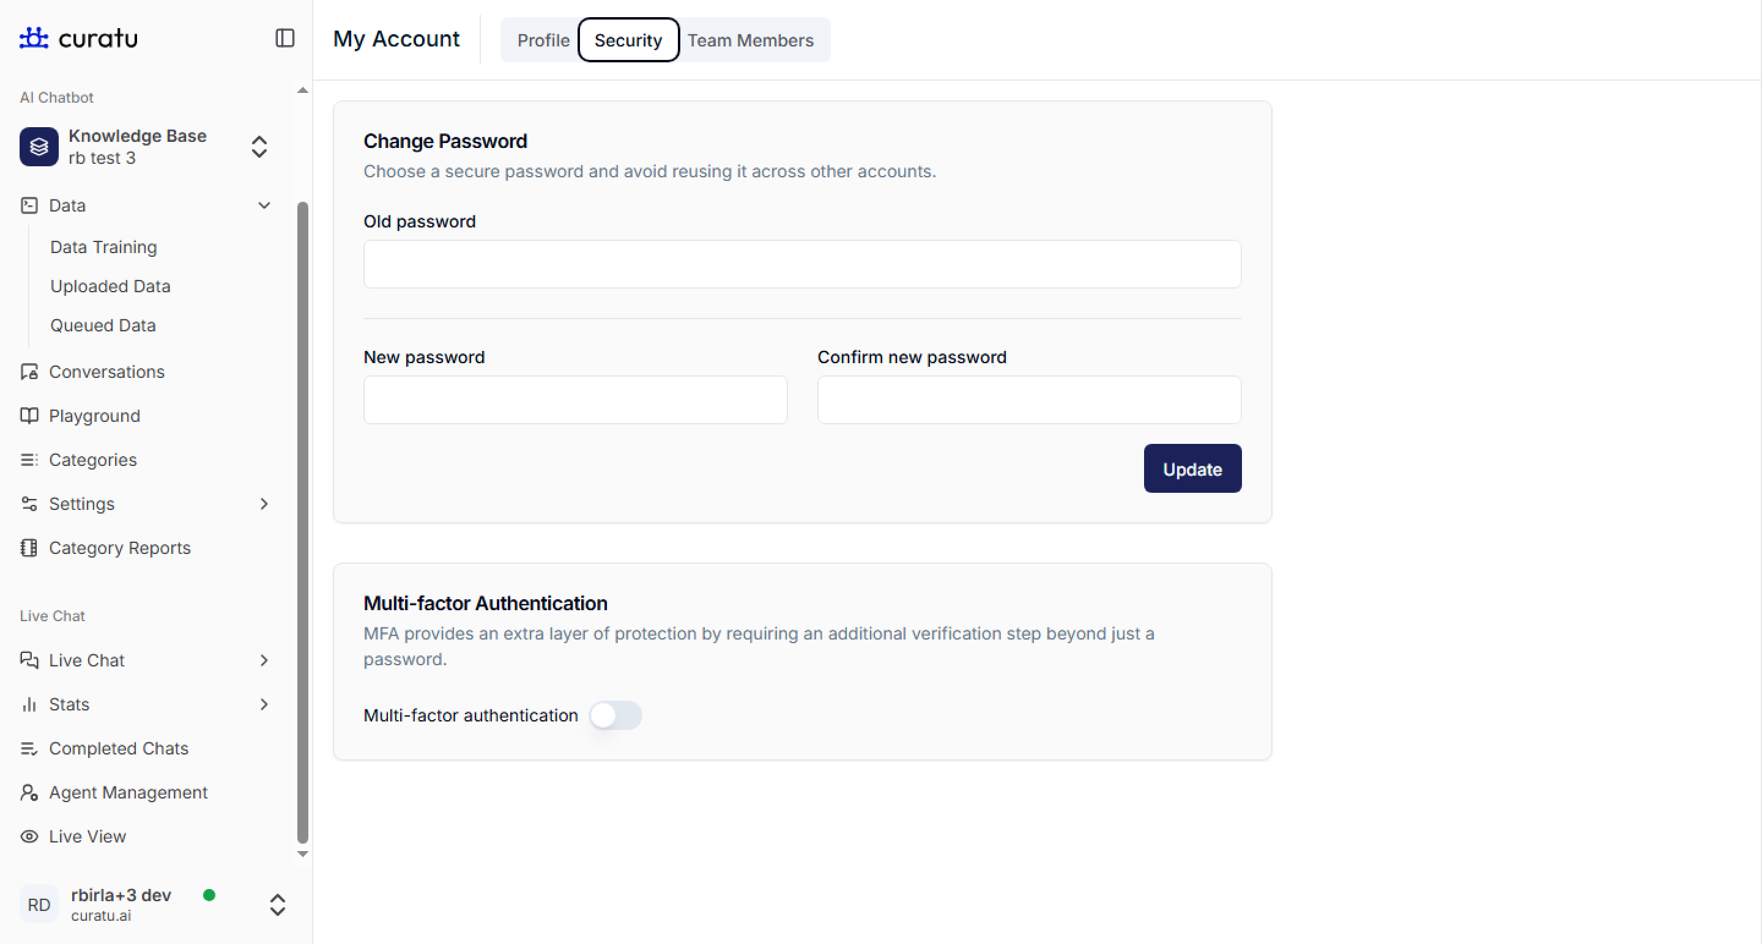Click the Agent Management person icon

[x=29, y=792]
